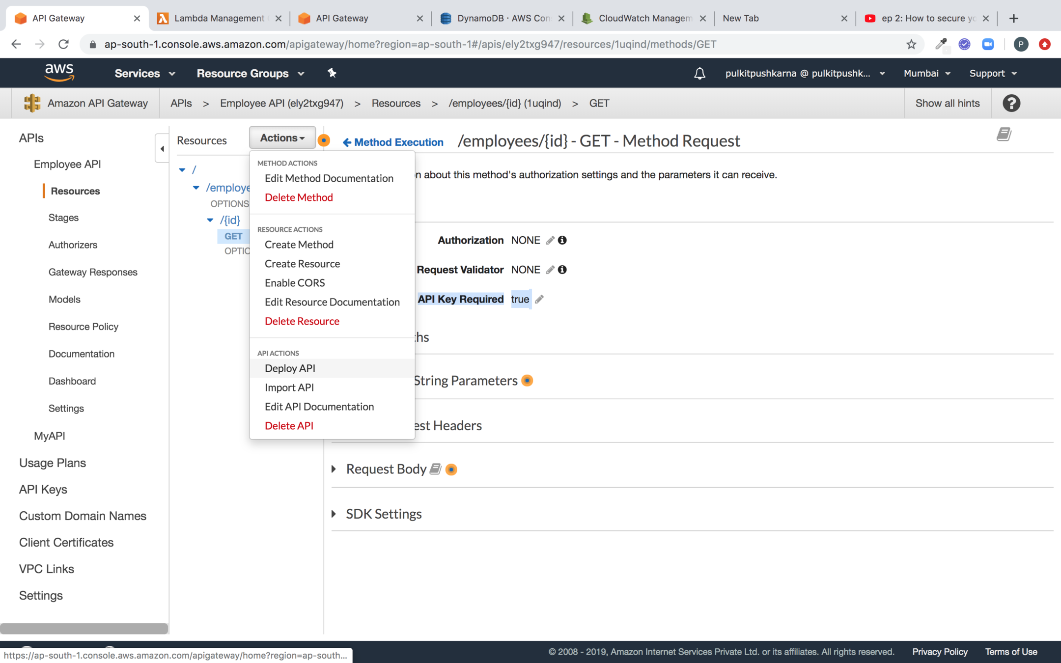Collapse the left navigation panel arrow
The image size is (1061, 663).
pos(162,148)
